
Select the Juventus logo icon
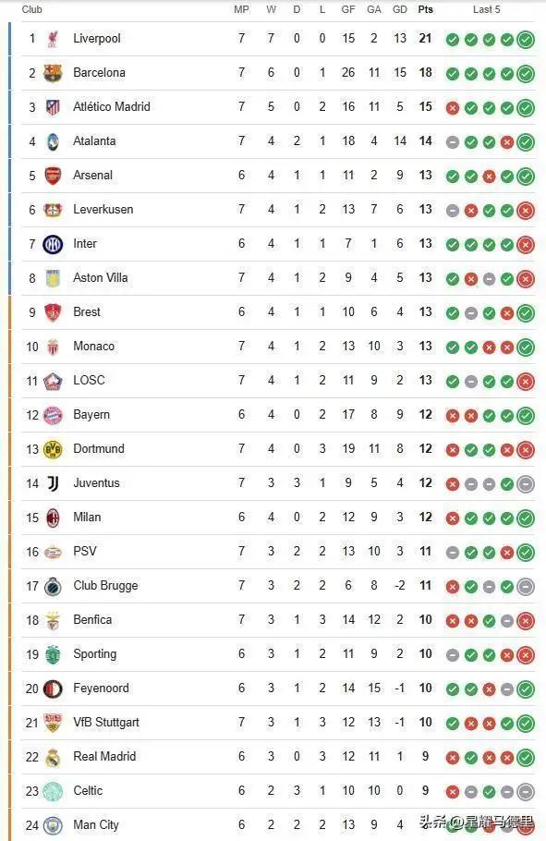[x=53, y=483]
